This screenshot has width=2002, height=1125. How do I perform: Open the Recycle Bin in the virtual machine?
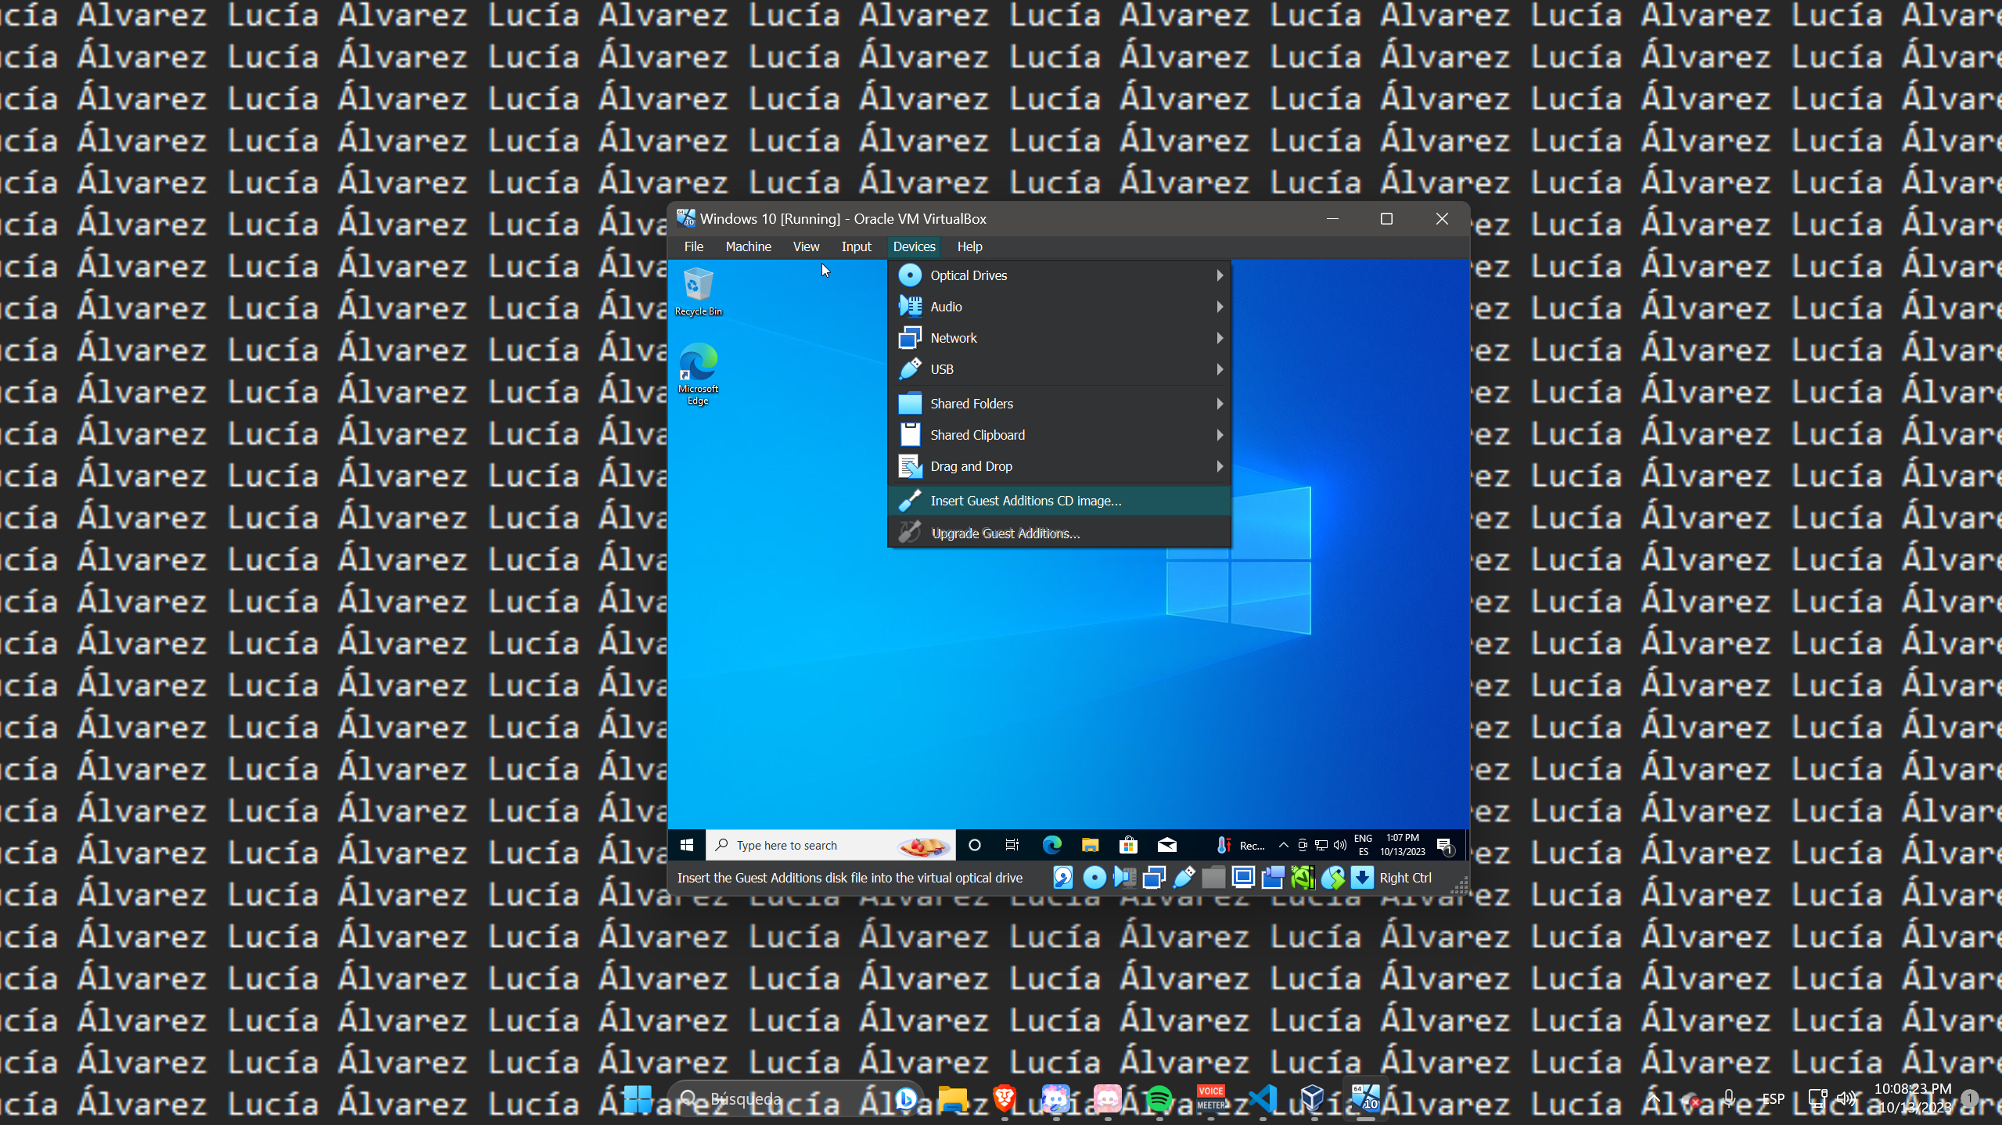pos(697,284)
